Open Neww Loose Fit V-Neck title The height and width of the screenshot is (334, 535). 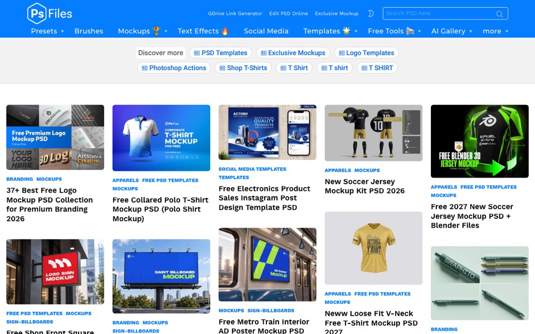click(x=371, y=322)
